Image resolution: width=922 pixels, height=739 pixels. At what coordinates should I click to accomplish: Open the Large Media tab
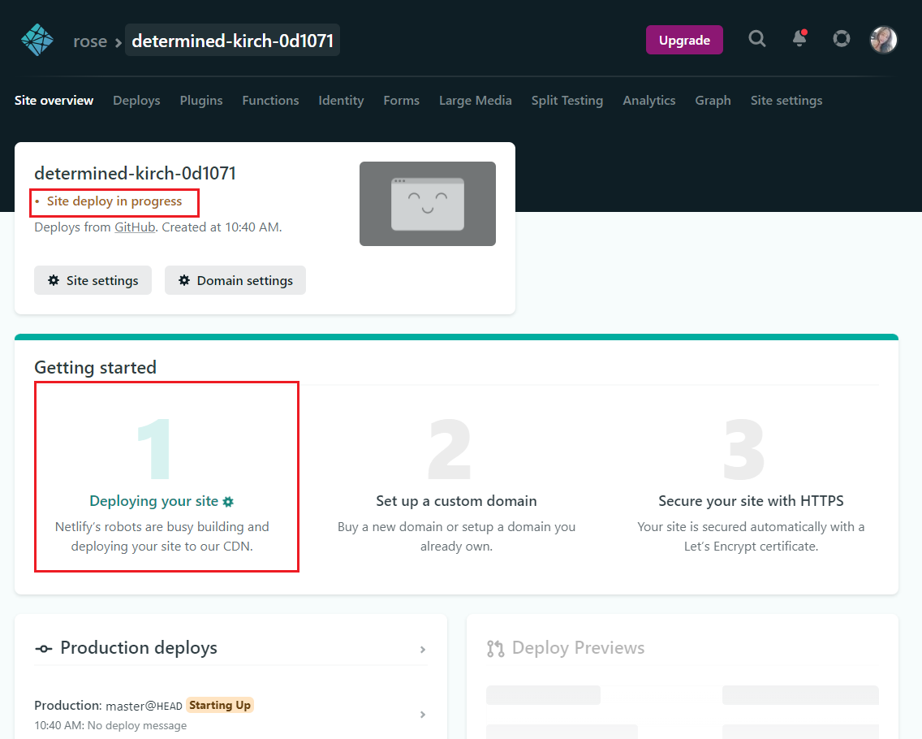[x=475, y=101]
